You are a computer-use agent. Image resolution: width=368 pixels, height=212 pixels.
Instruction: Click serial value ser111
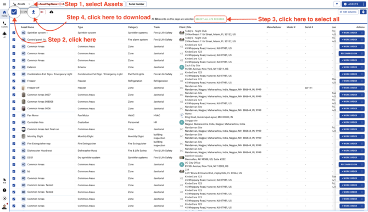pyautogui.click(x=309, y=88)
